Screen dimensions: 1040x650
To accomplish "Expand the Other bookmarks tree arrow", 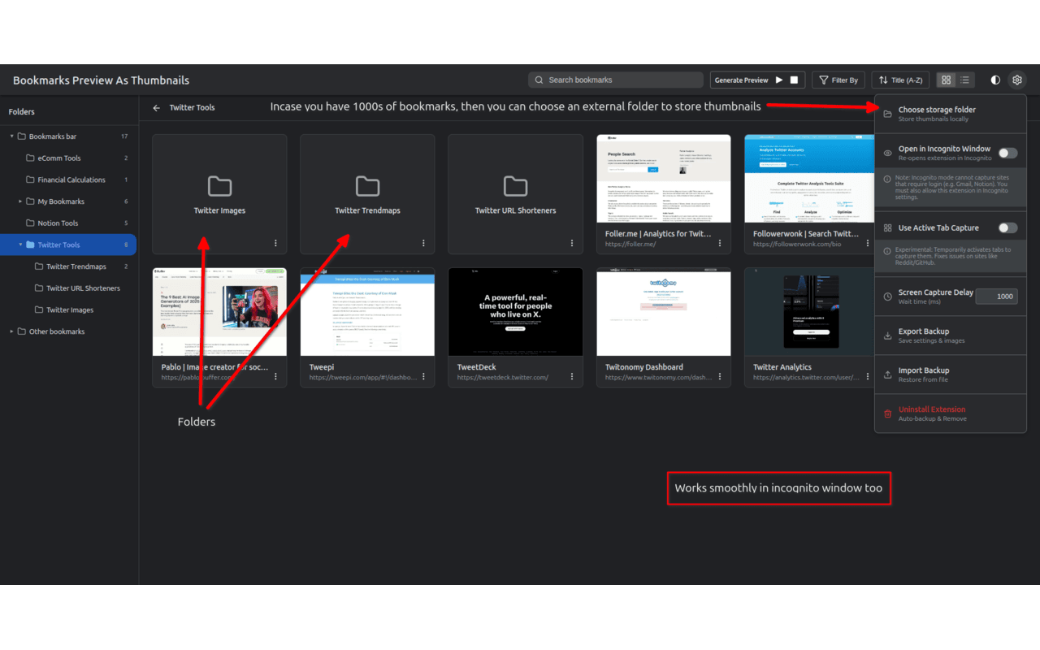I will point(11,331).
